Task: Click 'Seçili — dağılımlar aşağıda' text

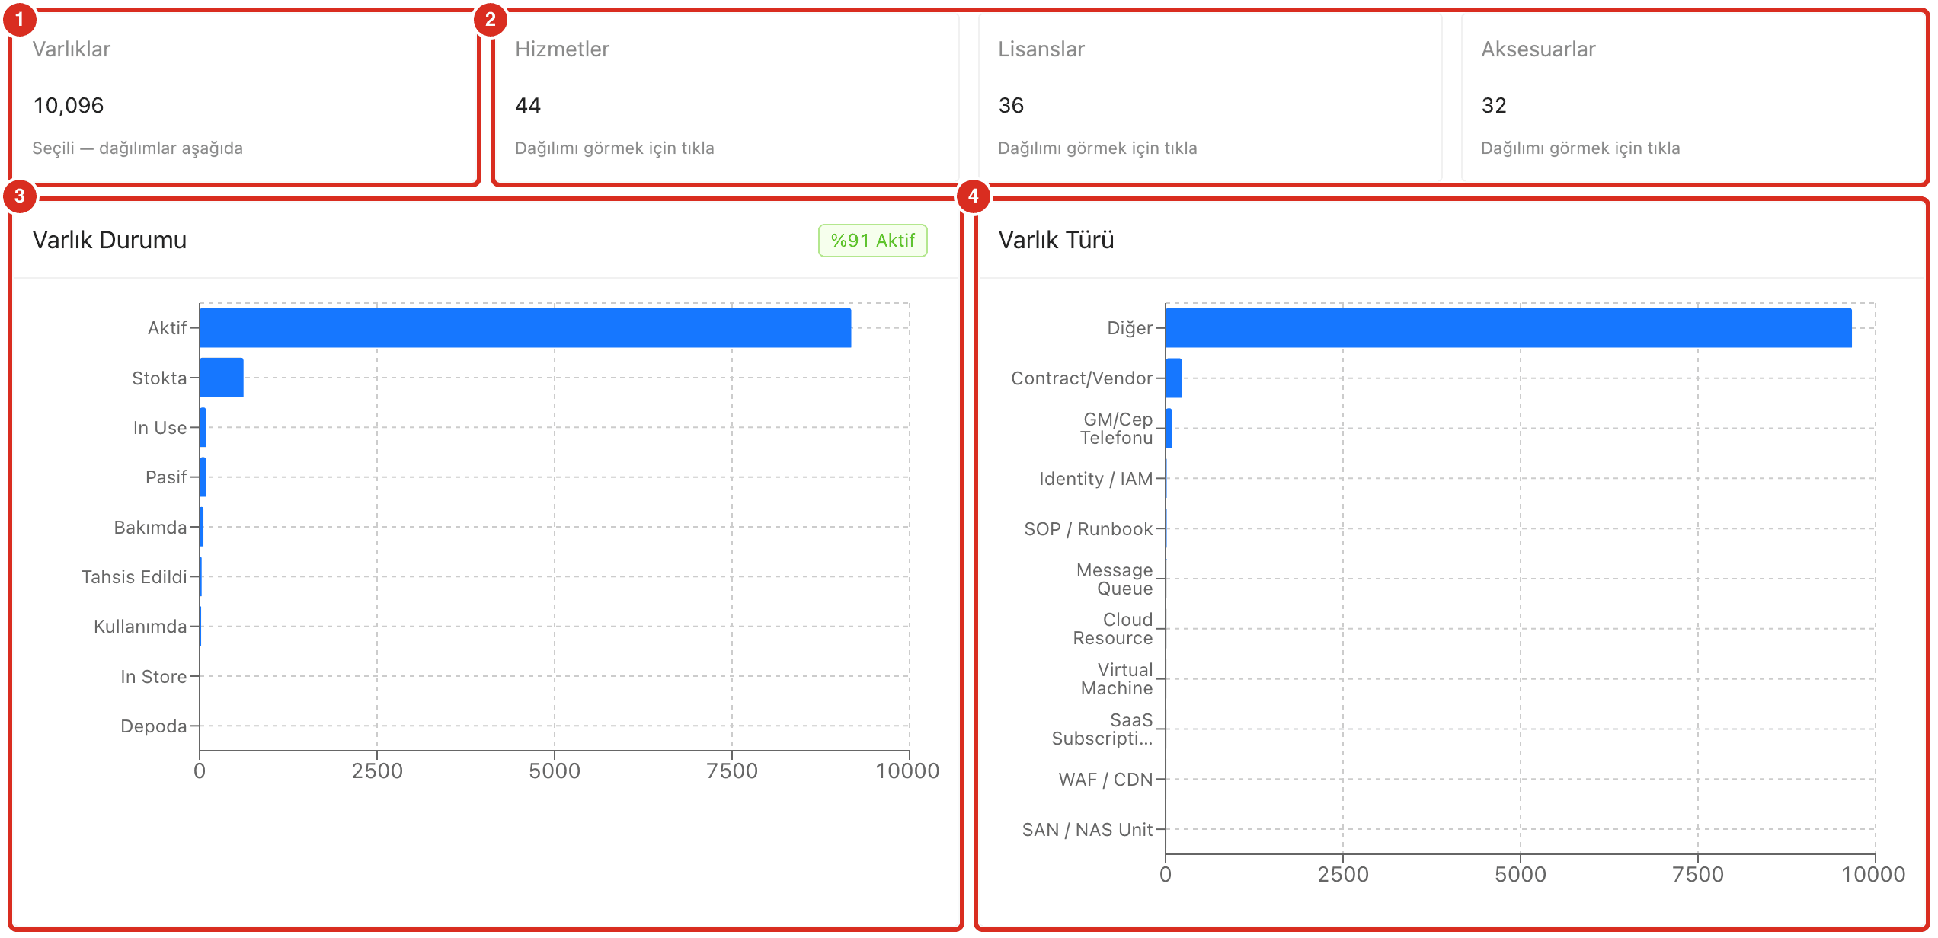Action: click(x=138, y=148)
